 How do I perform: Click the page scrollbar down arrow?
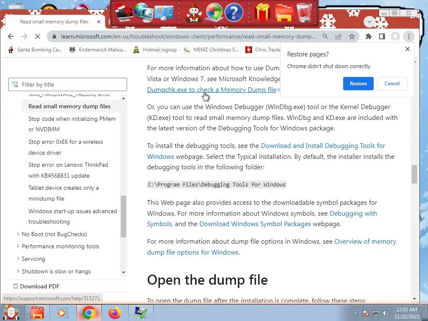pos(414,299)
